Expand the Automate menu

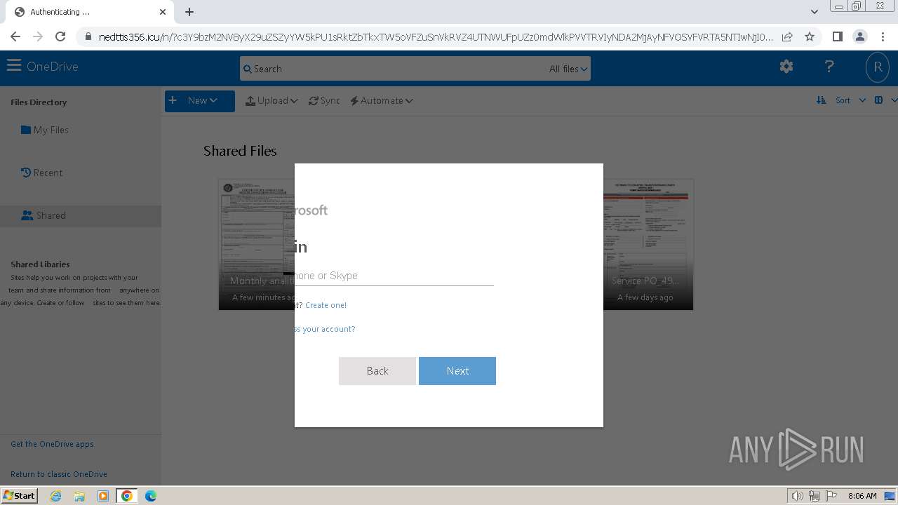[x=382, y=100]
